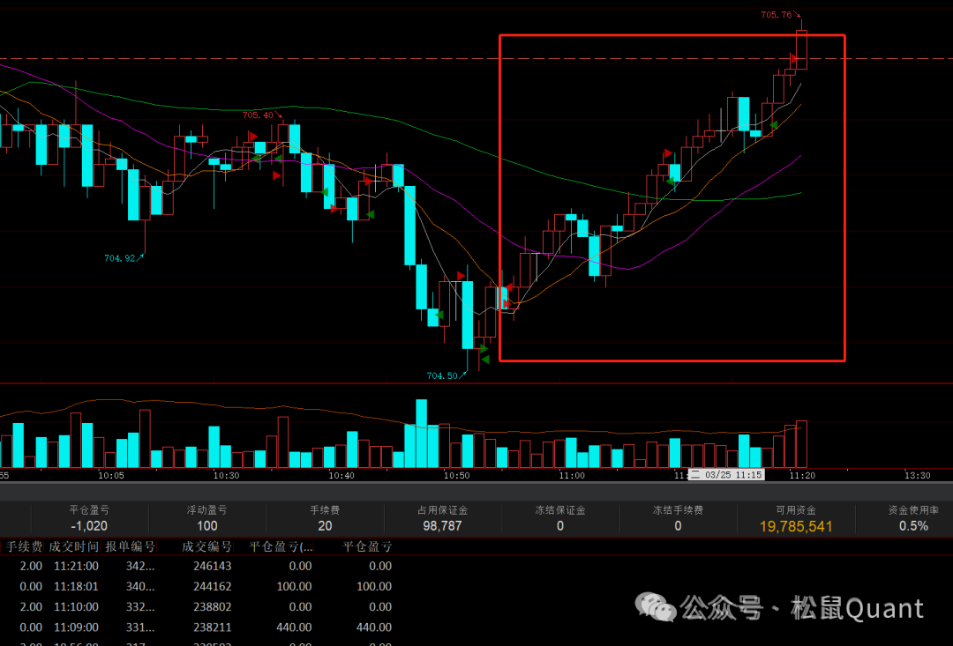953x646 pixels.
Task: Click the 占用保证金 value 98,787
Action: click(x=442, y=526)
